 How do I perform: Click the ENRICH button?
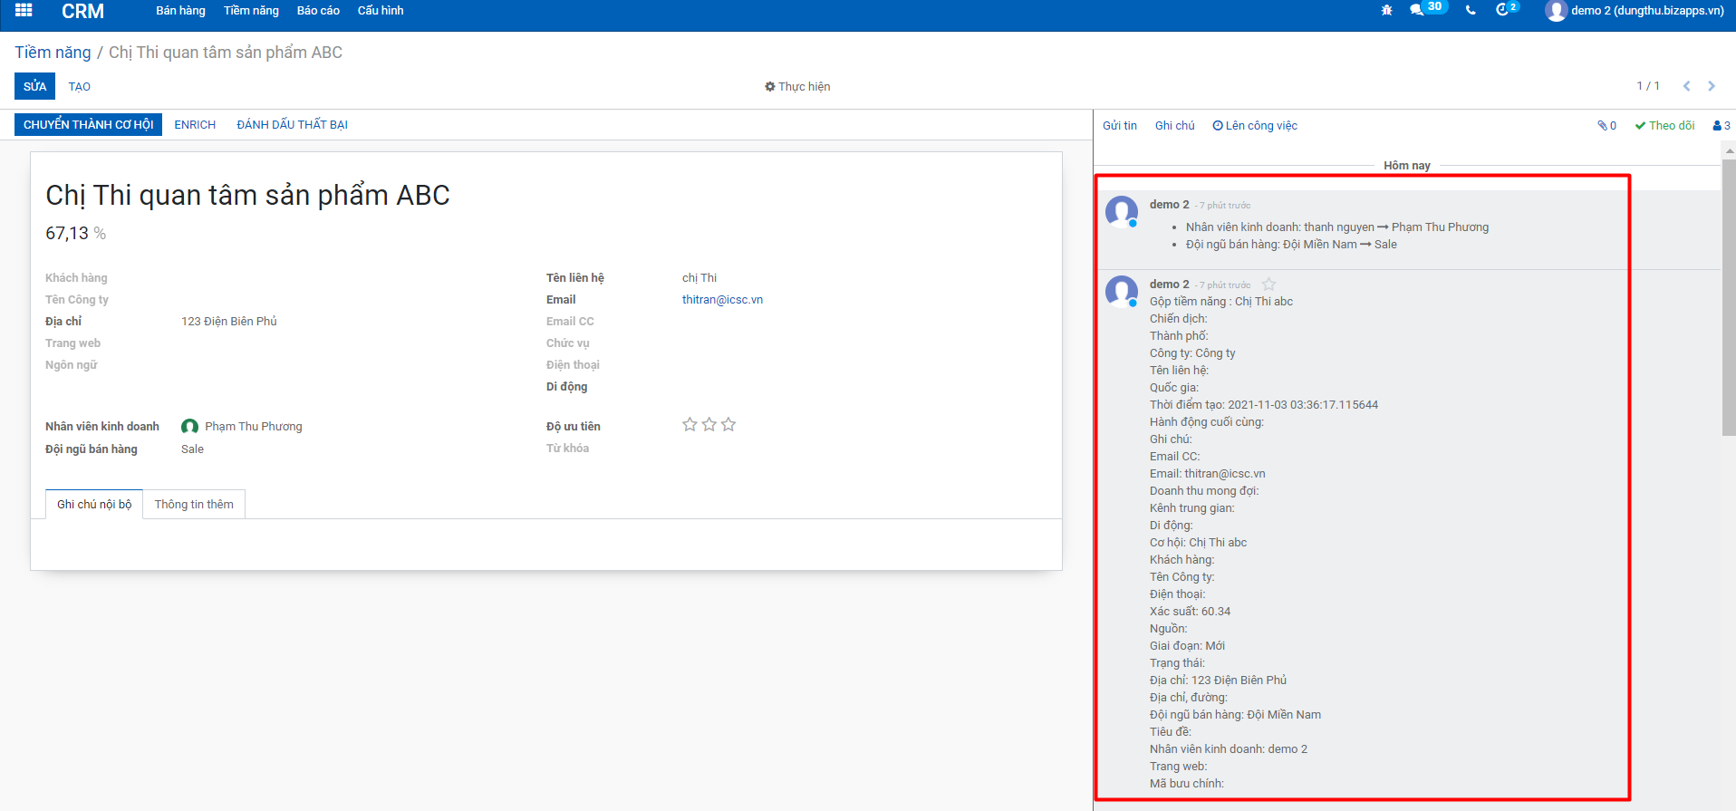[195, 125]
